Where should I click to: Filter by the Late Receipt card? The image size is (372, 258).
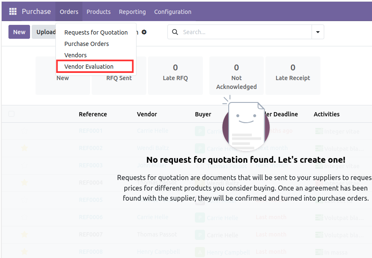[293, 75]
